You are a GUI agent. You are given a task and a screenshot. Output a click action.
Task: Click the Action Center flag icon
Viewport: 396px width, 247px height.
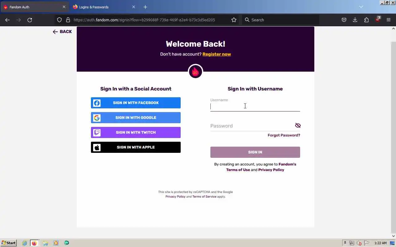367,243
